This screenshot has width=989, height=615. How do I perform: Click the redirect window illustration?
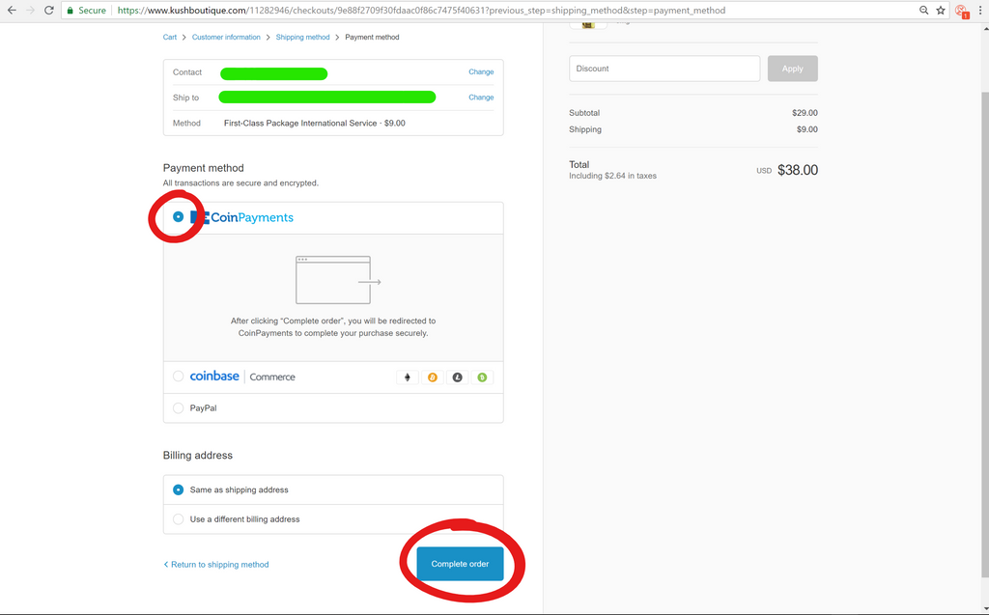tap(338, 280)
